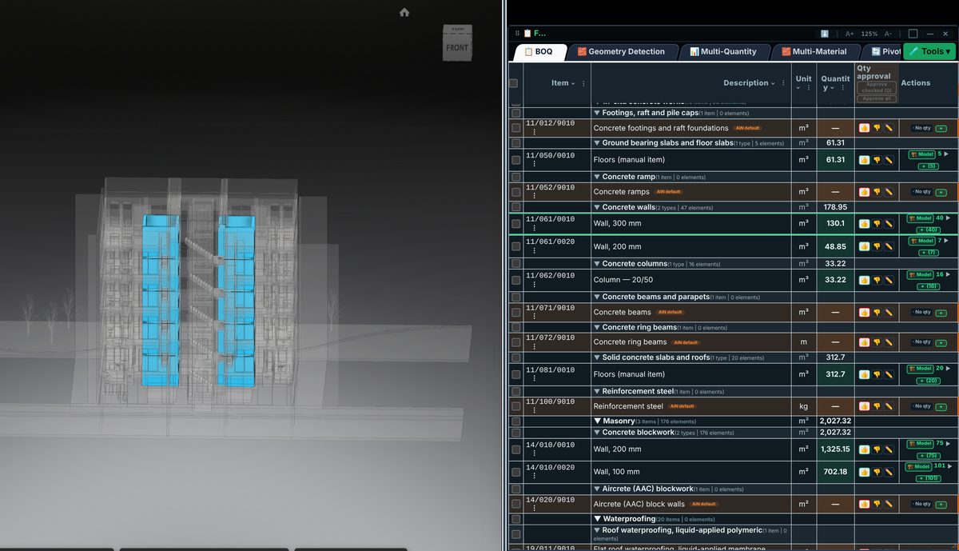Click the download icon in the panel header
The height and width of the screenshot is (551, 959).
tap(825, 34)
